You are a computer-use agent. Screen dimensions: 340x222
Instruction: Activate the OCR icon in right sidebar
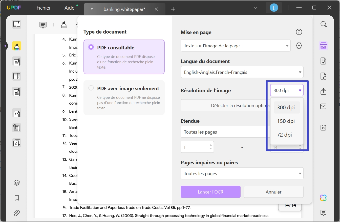coord(323,46)
